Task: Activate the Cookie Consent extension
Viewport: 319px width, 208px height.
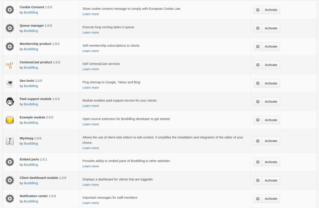Action: tap(271, 10)
